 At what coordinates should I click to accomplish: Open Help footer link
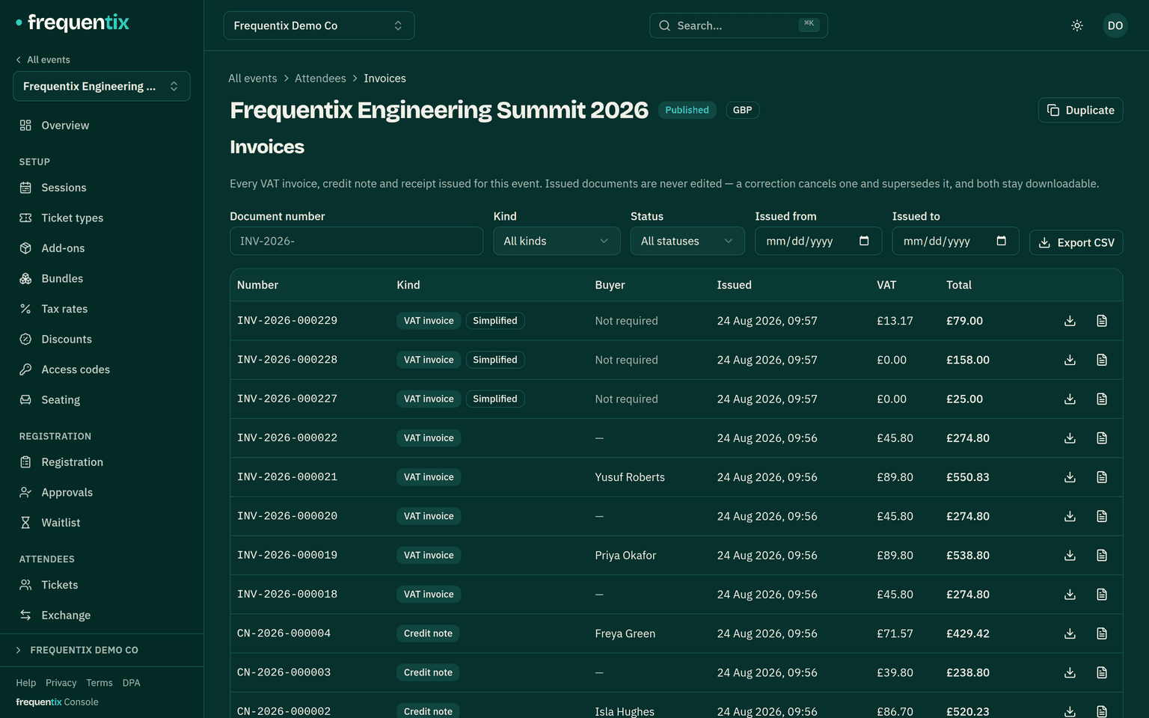(x=26, y=683)
